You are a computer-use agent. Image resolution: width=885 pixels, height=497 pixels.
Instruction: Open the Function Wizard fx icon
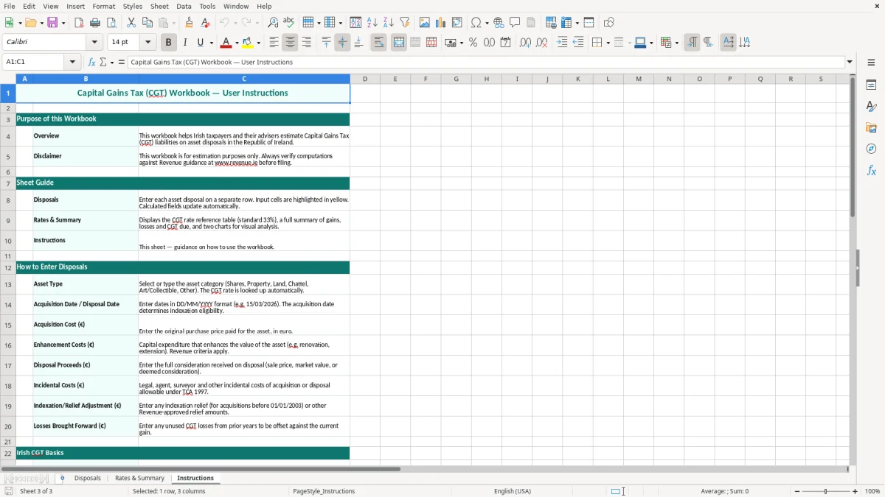tap(91, 62)
